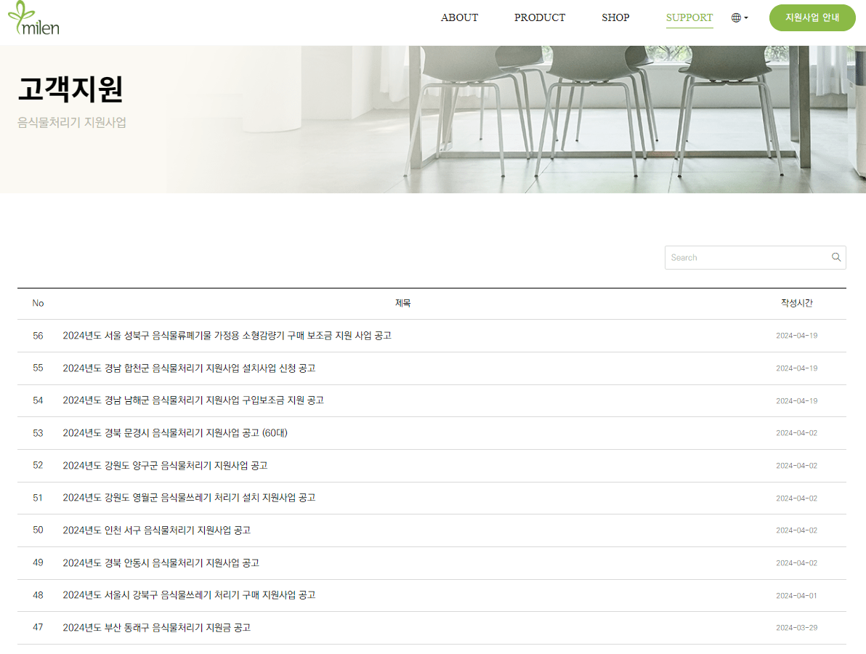Open the ABOUT menu

(459, 17)
